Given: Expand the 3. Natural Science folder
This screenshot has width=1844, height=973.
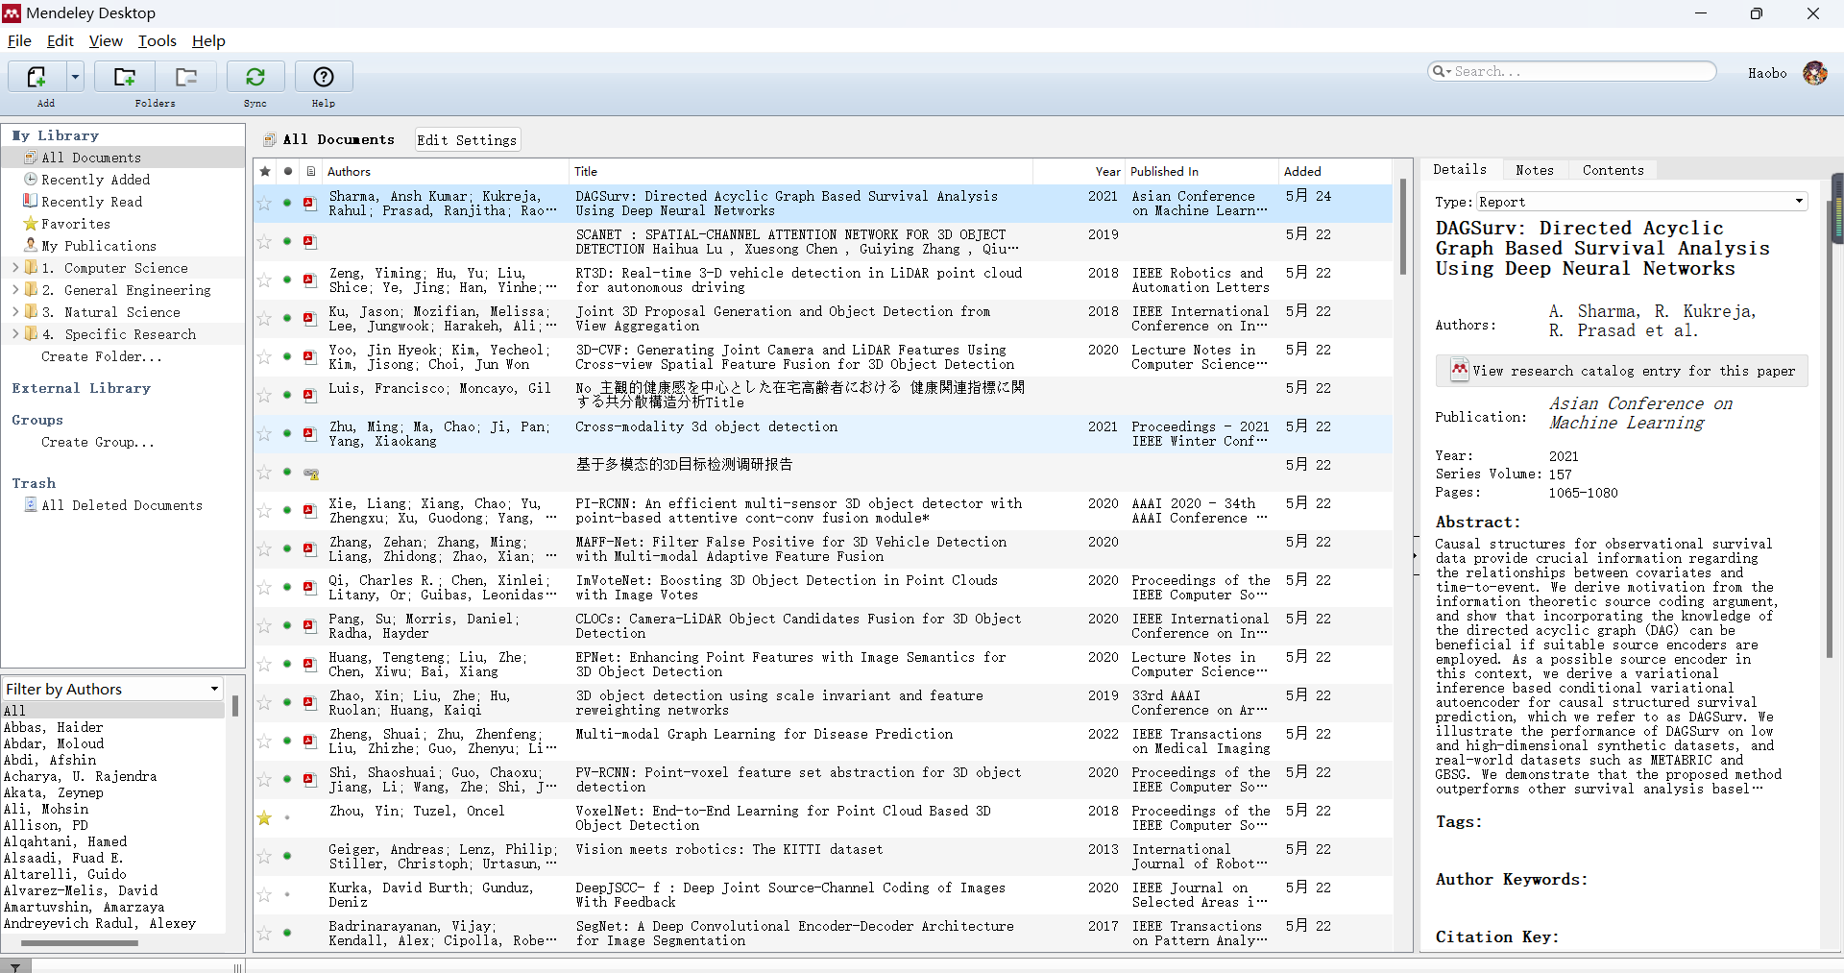Looking at the screenshot, I should (x=15, y=312).
